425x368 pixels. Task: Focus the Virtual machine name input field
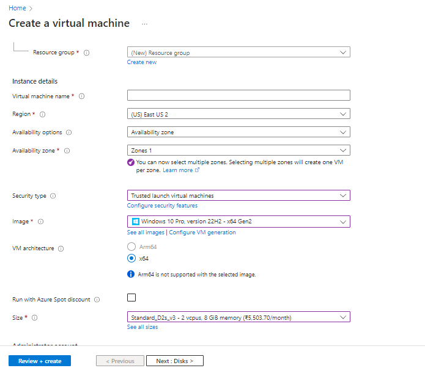point(238,96)
